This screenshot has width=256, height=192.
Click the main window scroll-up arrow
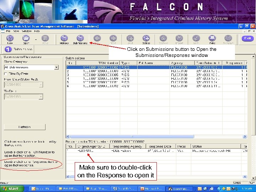click(253, 57)
